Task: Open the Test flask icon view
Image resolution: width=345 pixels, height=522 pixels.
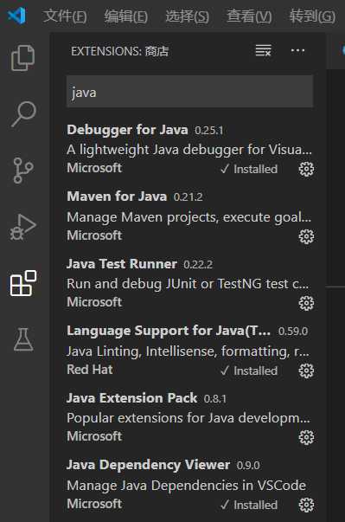Action: (23, 339)
